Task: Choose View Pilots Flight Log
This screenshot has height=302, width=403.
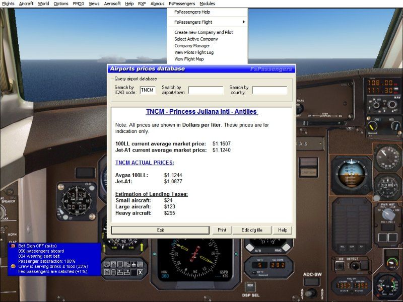Action: (x=208, y=52)
